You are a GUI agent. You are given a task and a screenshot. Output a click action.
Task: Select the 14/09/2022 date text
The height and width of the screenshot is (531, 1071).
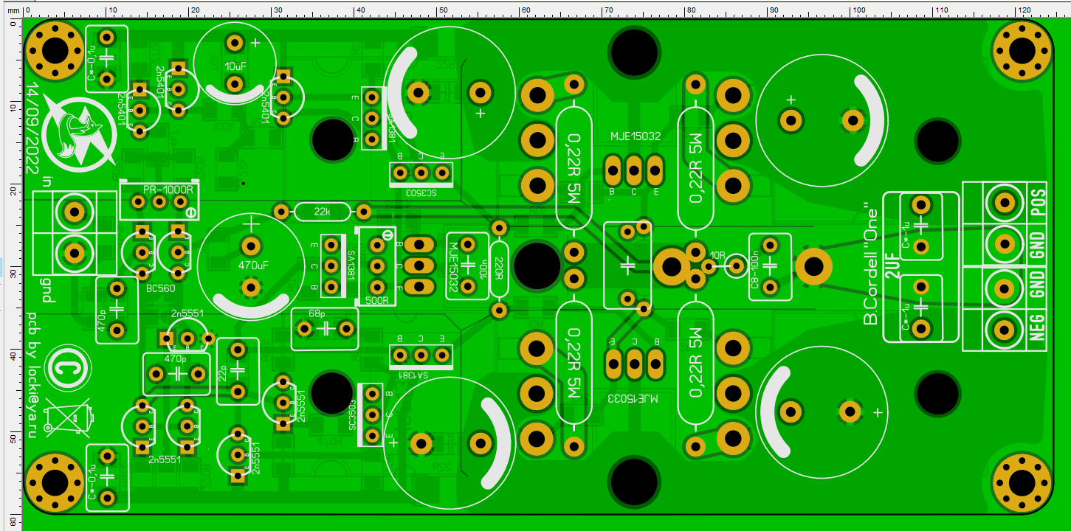click(32, 129)
